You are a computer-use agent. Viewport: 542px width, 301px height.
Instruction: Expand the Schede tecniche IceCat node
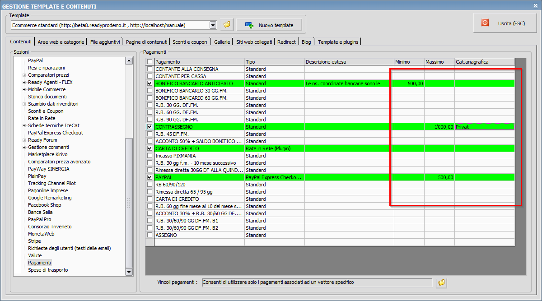tap(24, 125)
